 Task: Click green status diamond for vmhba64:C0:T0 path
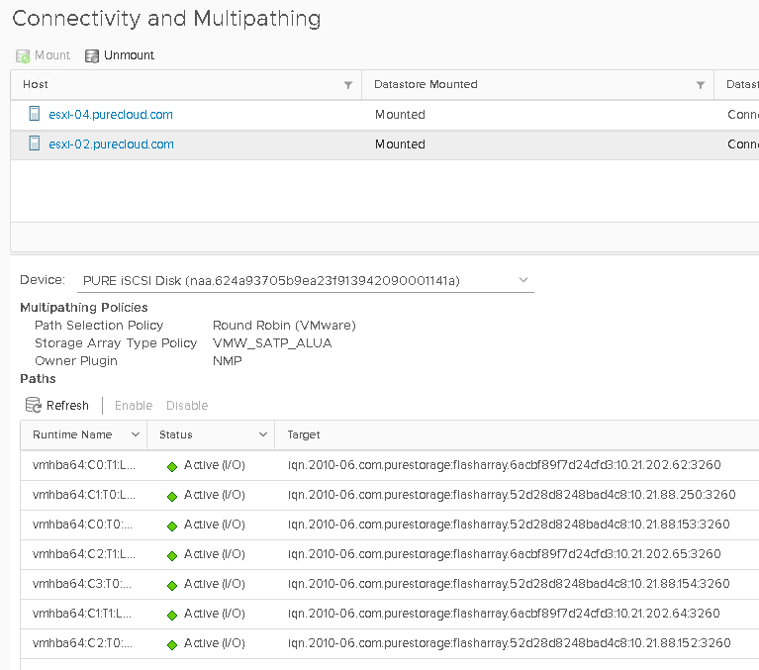(x=172, y=526)
